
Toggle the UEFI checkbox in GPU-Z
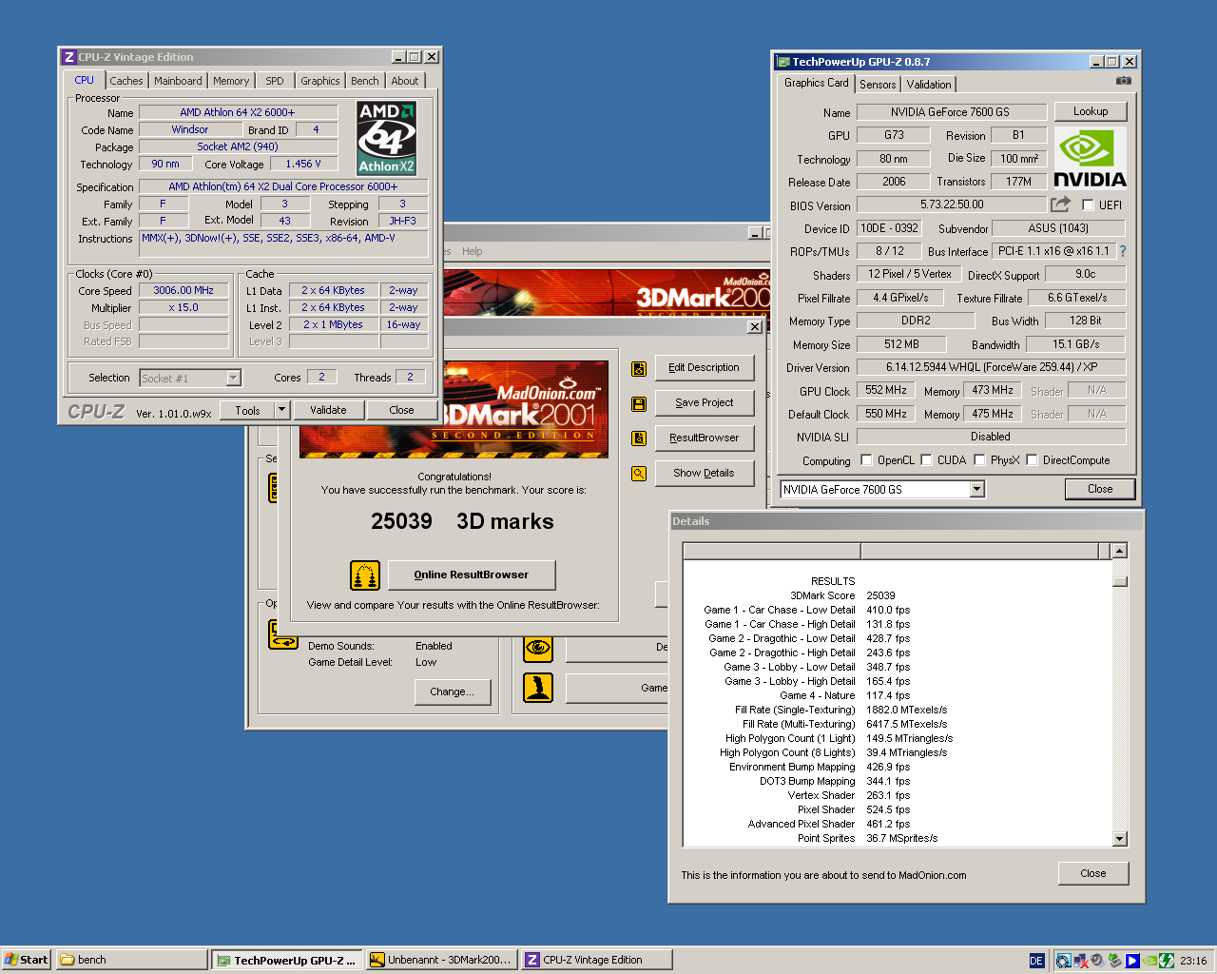1088,205
